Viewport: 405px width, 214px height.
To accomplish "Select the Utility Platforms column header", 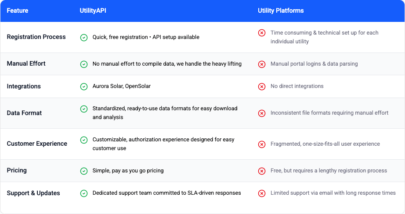I will pos(281,11).
